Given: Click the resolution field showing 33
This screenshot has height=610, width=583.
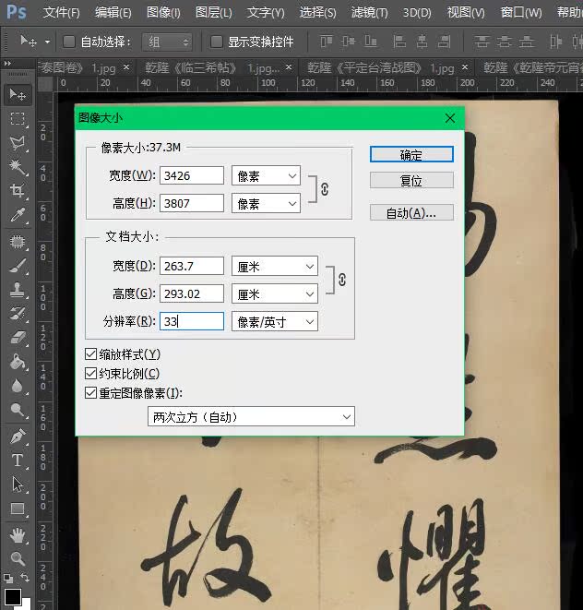Looking at the screenshot, I should (192, 321).
